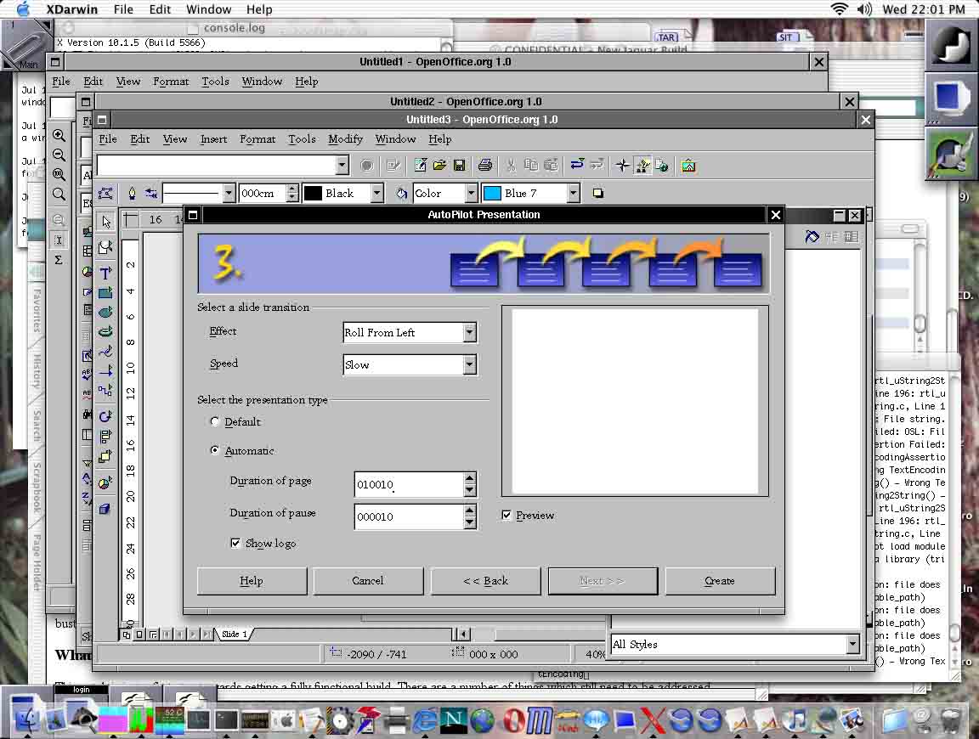
Task: Click the Sum sigma icon in Untitled1
Action: 59,260
